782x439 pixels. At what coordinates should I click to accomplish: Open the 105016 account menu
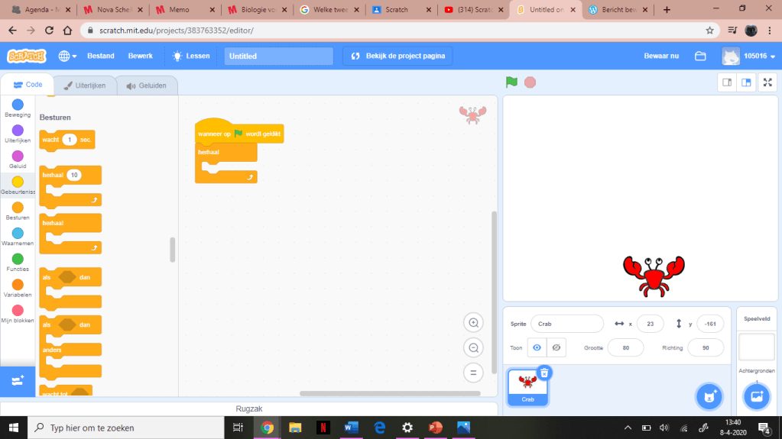pyautogui.click(x=749, y=56)
